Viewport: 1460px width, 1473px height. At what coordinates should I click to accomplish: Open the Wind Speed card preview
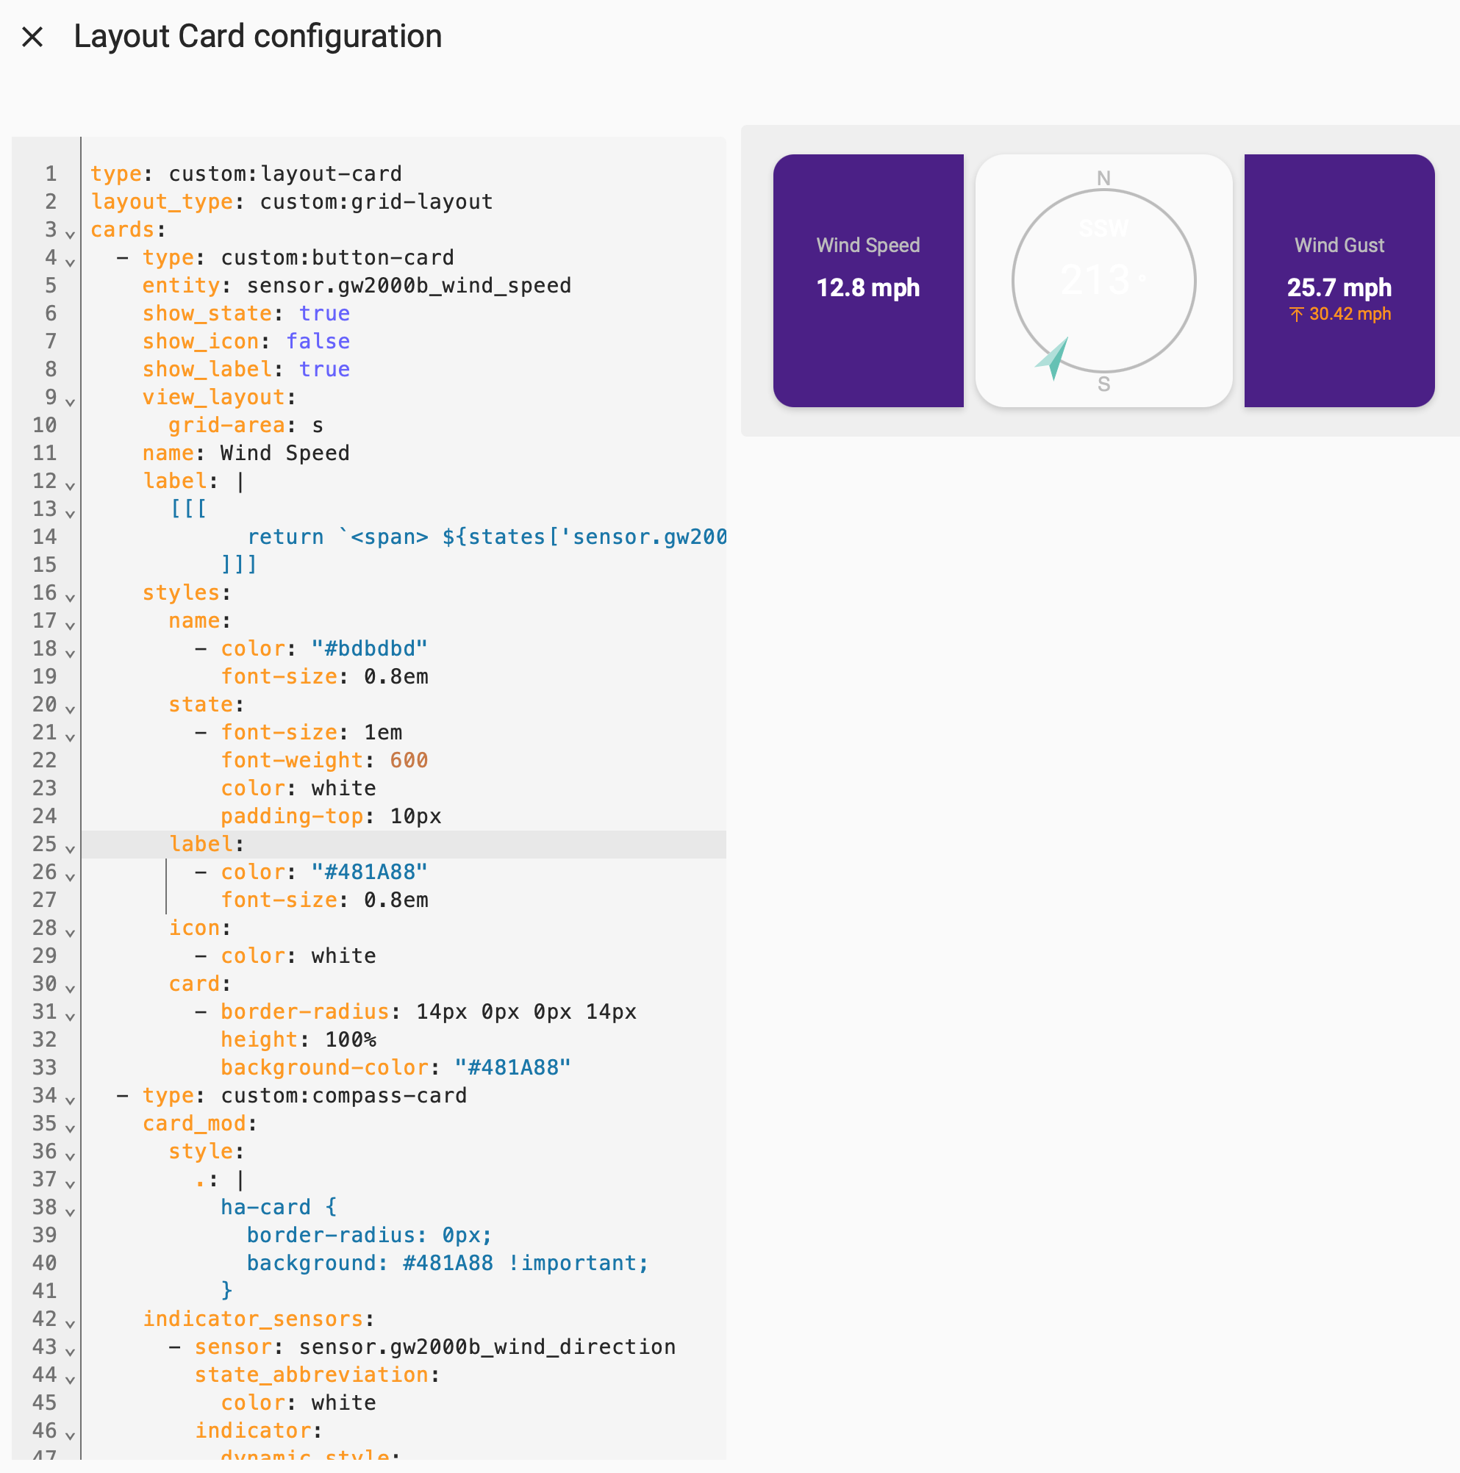pyautogui.click(x=867, y=281)
